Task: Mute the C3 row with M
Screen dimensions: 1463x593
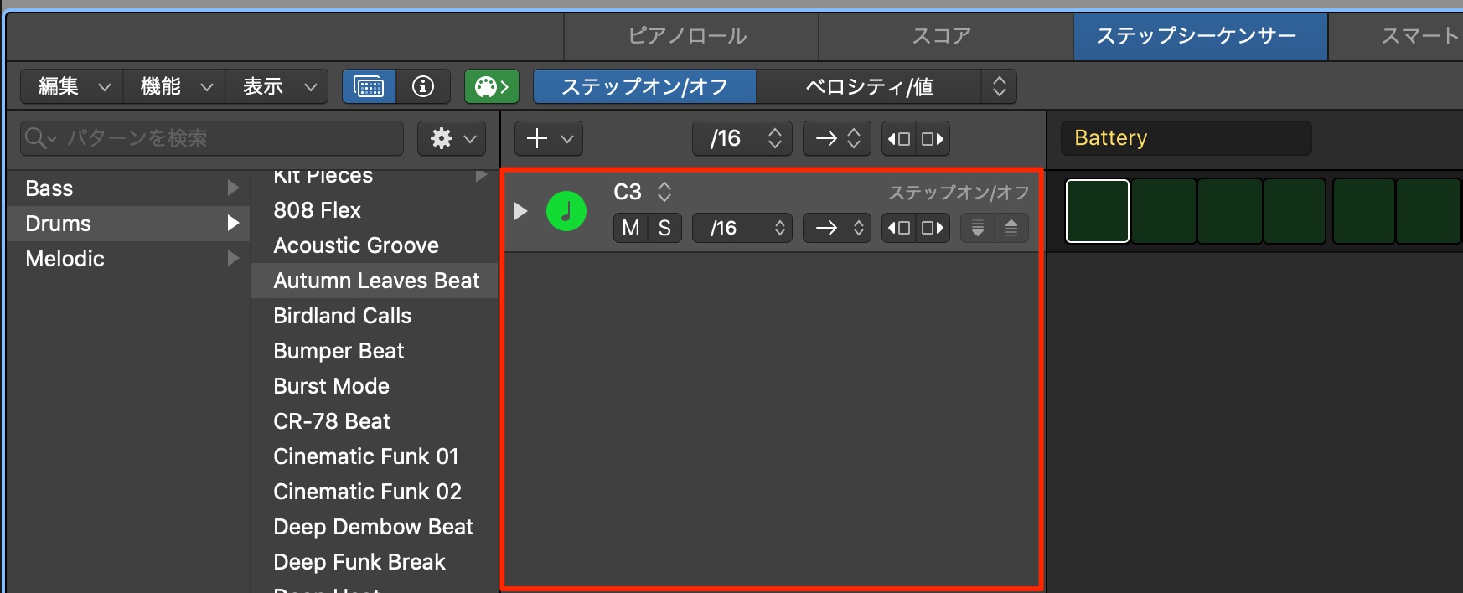Action: tap(631, 228)
